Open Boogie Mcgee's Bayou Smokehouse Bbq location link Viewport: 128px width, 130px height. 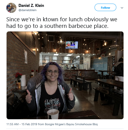click(71, 124)
